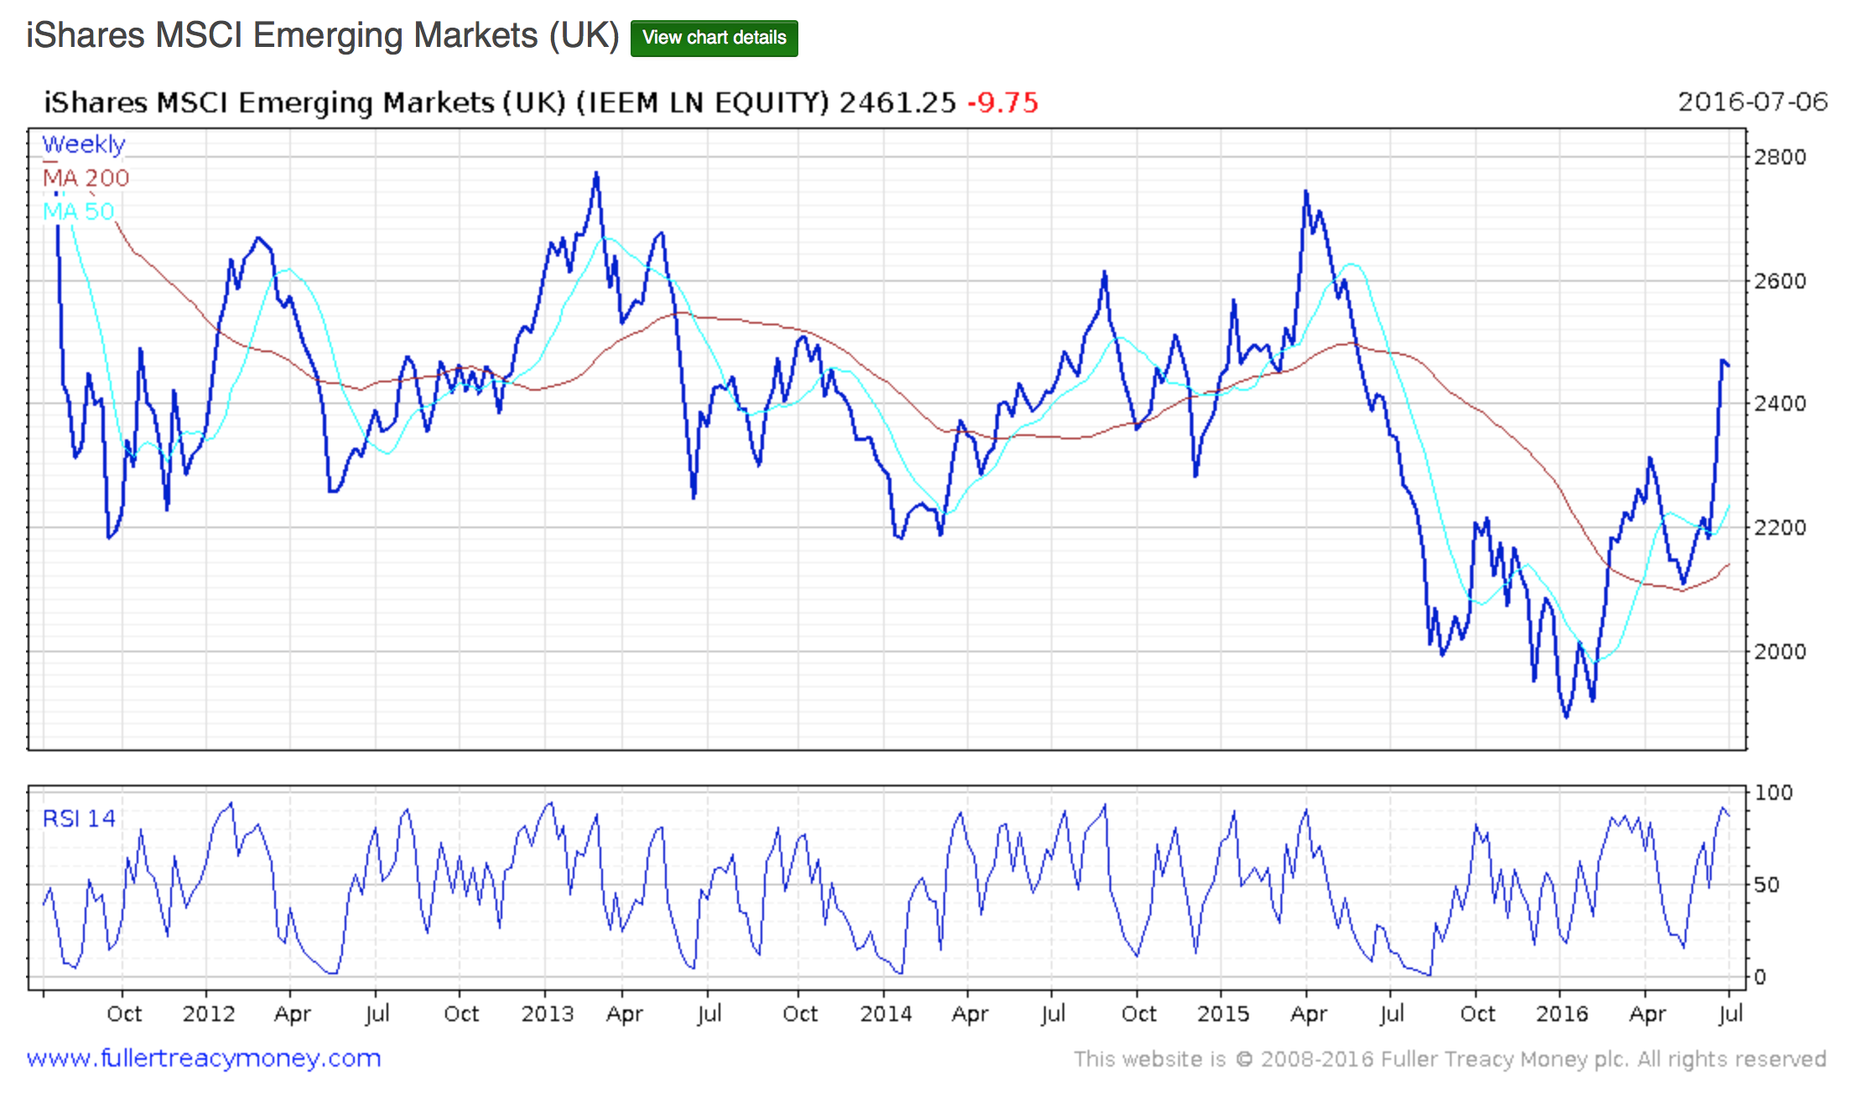Click the chart date 2016-07-06
Viewport: 1860px width, 1095px height.
point(1753,102)
